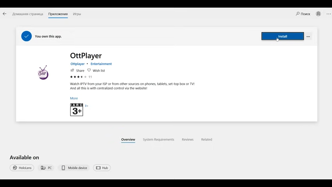This screenshot has width=332, height=187.
Task: Open the Ottplayer publisher link
Action: click(77, 64)
